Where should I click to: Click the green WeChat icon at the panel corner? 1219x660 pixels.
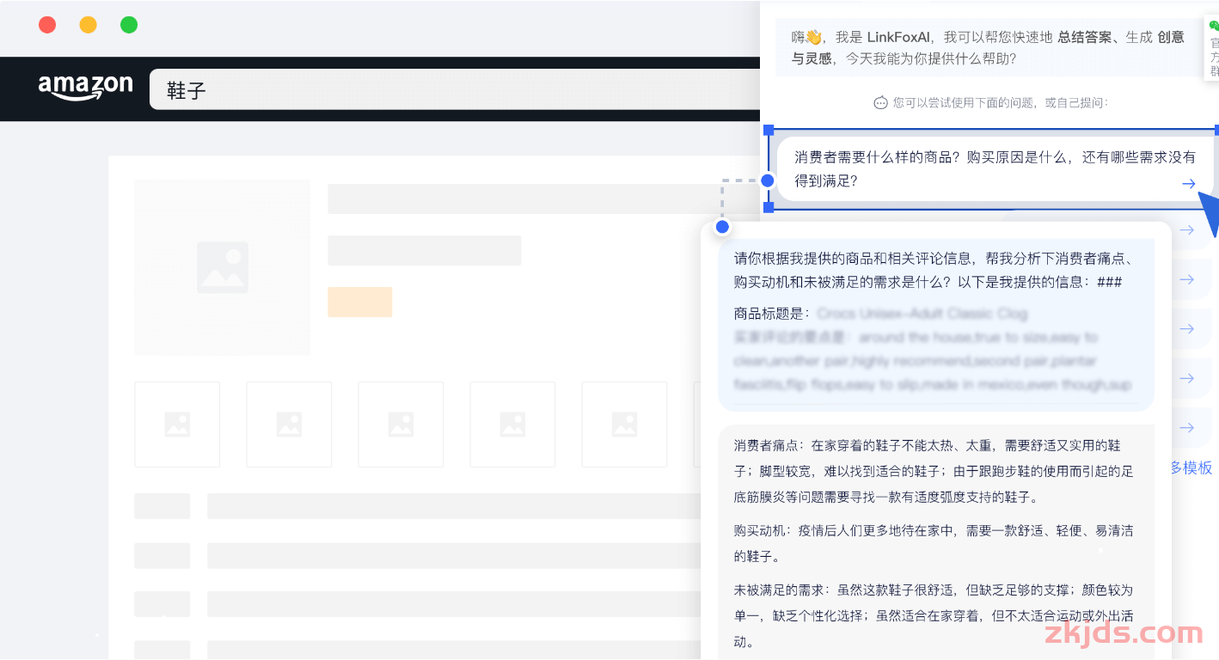click(1214, 27)
